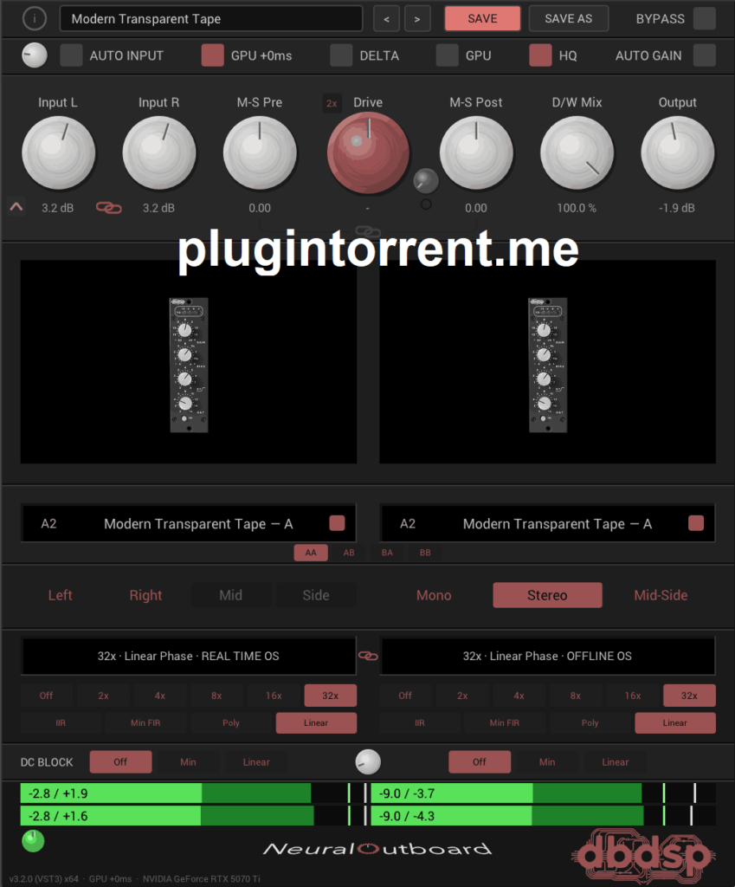Viewport: 735px width, 887px height.
Task: Click the D/W Mix knob
Action: coord(577,152)
